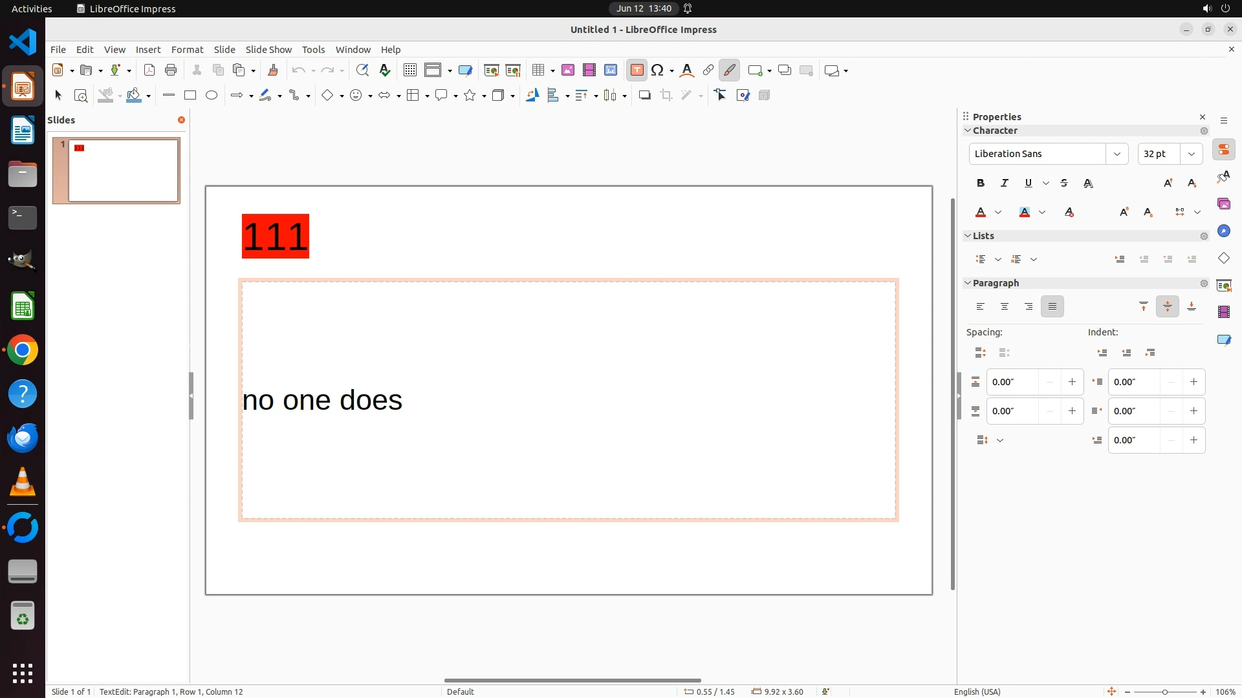Screen dimensions: 1242x698
Task: Click the Insert Special Character omega icon
Action: click(658, 70)
